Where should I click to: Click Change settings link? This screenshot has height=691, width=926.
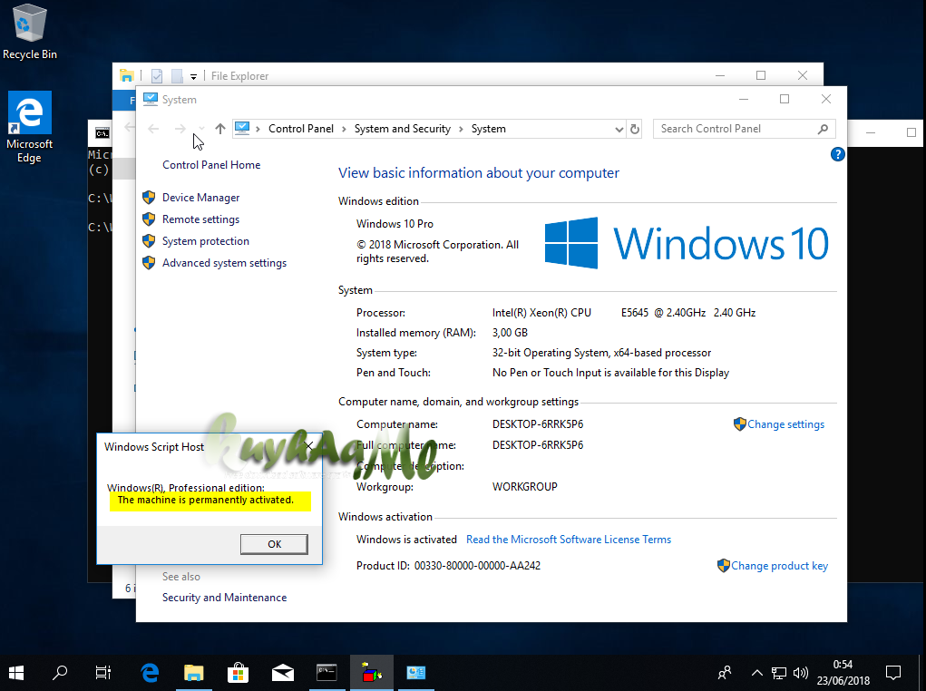(x=785, y=424)
